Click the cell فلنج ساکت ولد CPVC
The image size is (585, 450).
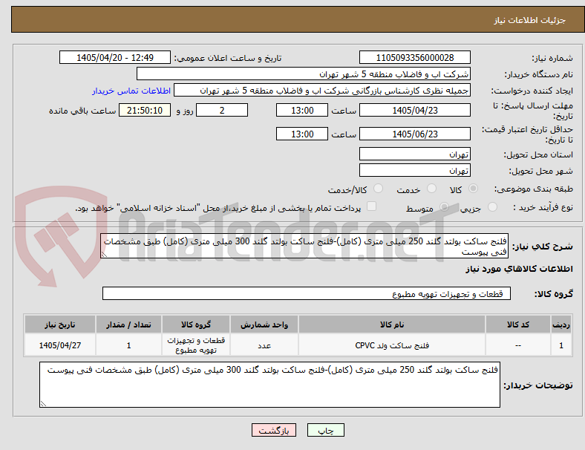pyautogui.click(x=392, y=345)
